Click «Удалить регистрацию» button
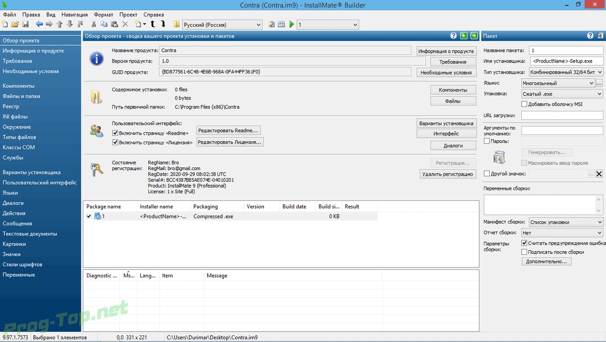This screenshot has width=606, height=342. (447, 174)
